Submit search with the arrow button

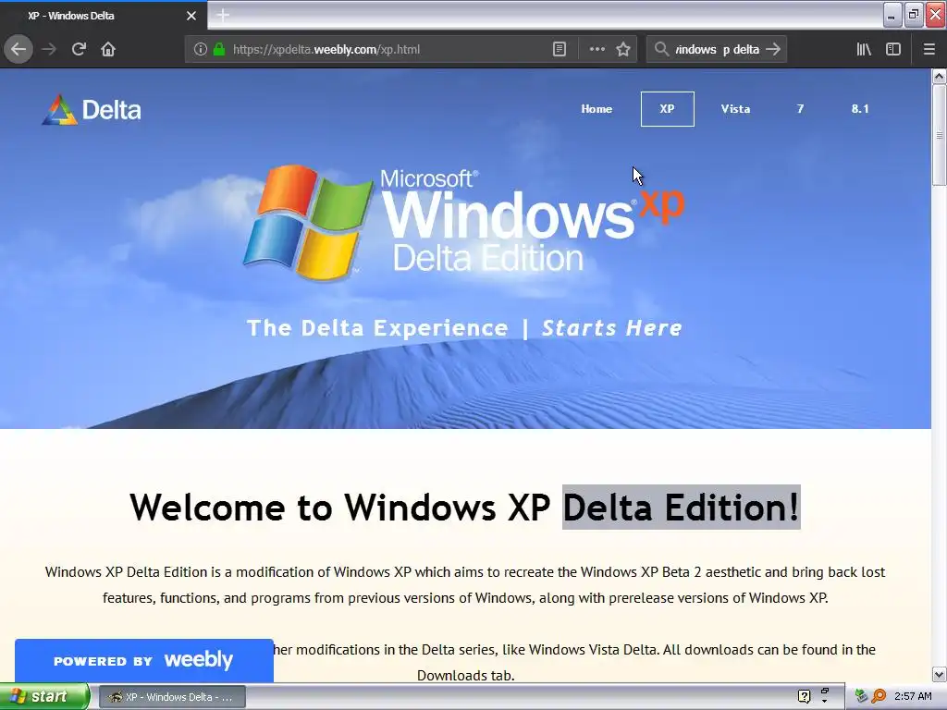pyautogui.click(x=773, y=49)
